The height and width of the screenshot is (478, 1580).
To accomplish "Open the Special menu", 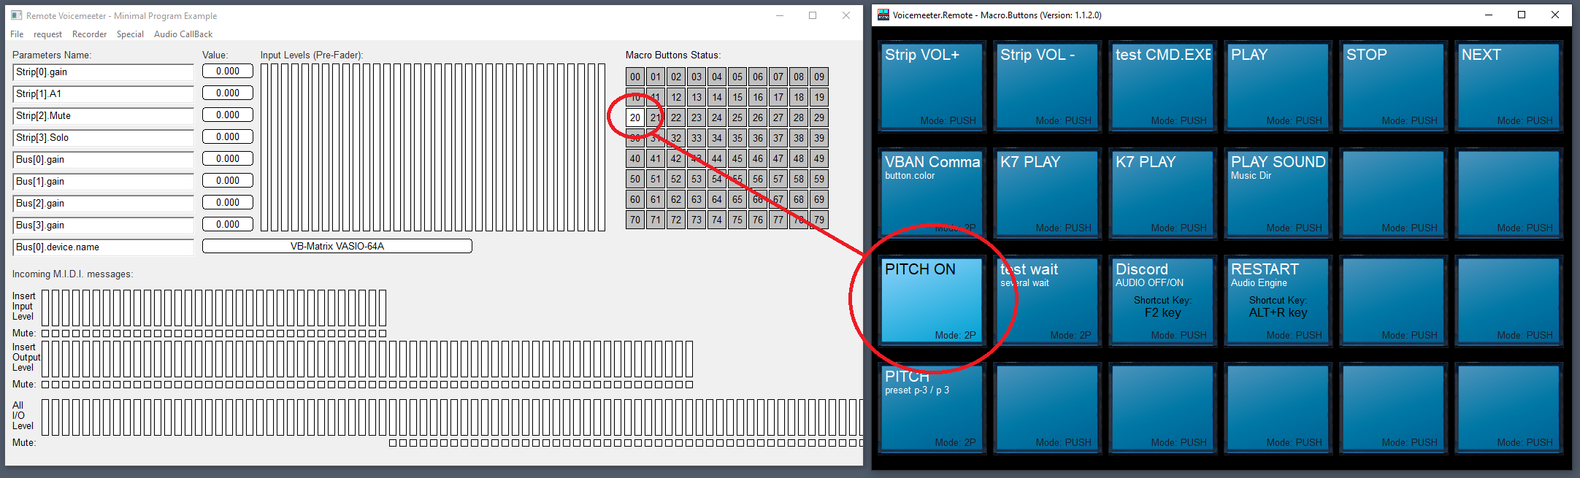I will [x=130, y=34].
